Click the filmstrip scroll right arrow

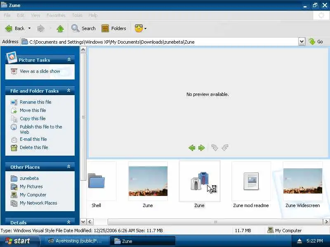tap(326, 222)
